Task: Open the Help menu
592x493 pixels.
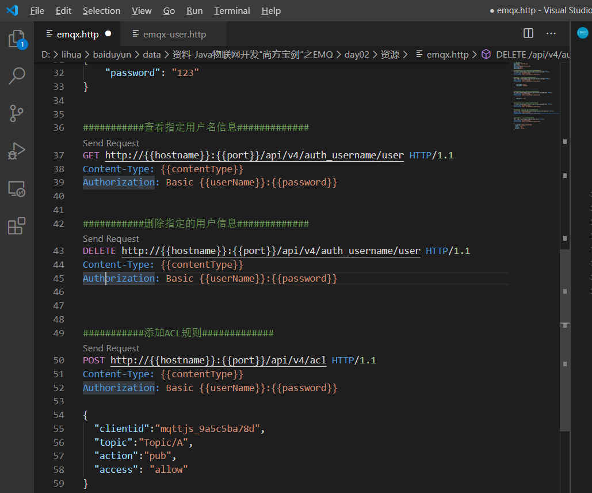Action: tap(271, 10)
